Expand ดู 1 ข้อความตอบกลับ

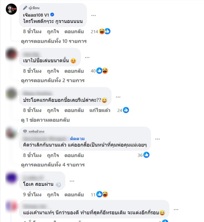click(x=45, y=120)
